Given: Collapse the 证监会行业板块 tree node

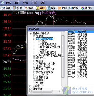Looking at the screenshot, I should coord(30,33).
